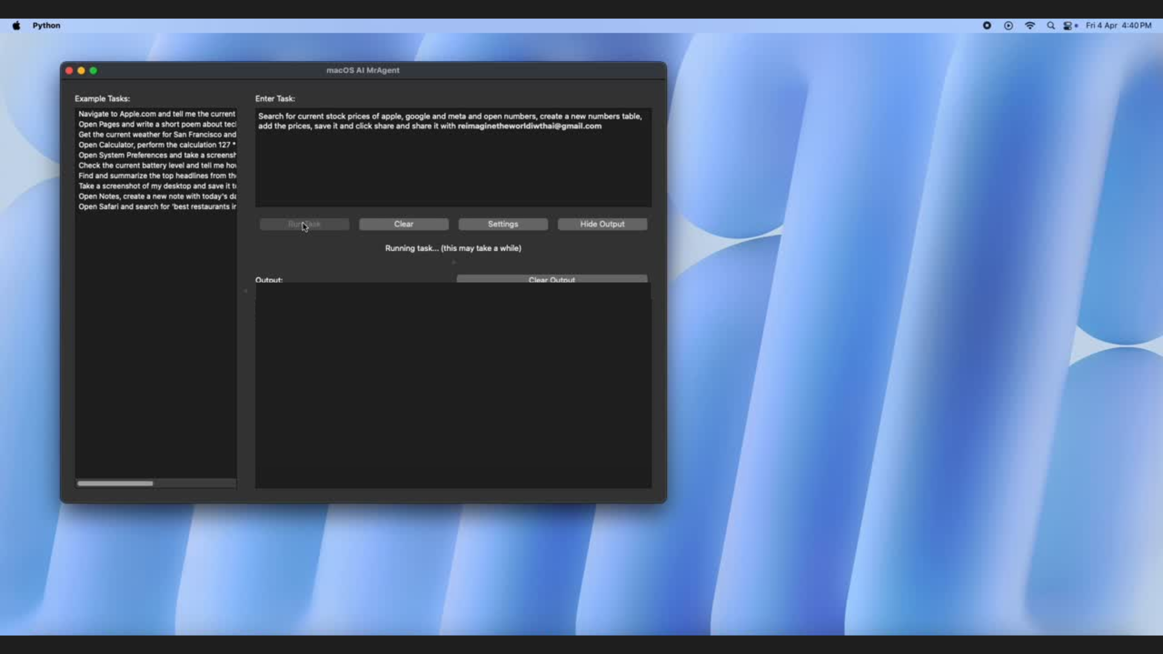The image size is (1163, 654).
Task: Click the date and time clock
Action: 1118,25
